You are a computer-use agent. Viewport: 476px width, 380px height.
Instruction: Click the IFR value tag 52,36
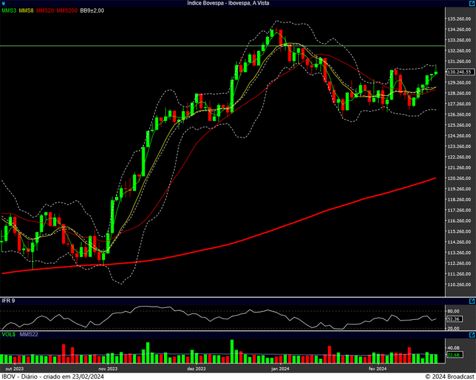454,319
